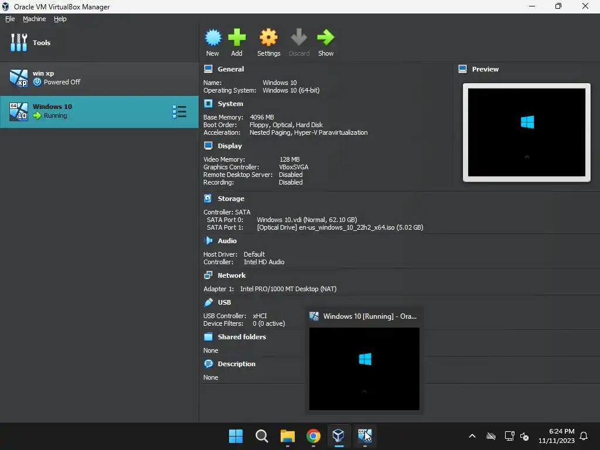Open the Machine menu
Viewport: 600px width, 450px height.
pos(35,19)
